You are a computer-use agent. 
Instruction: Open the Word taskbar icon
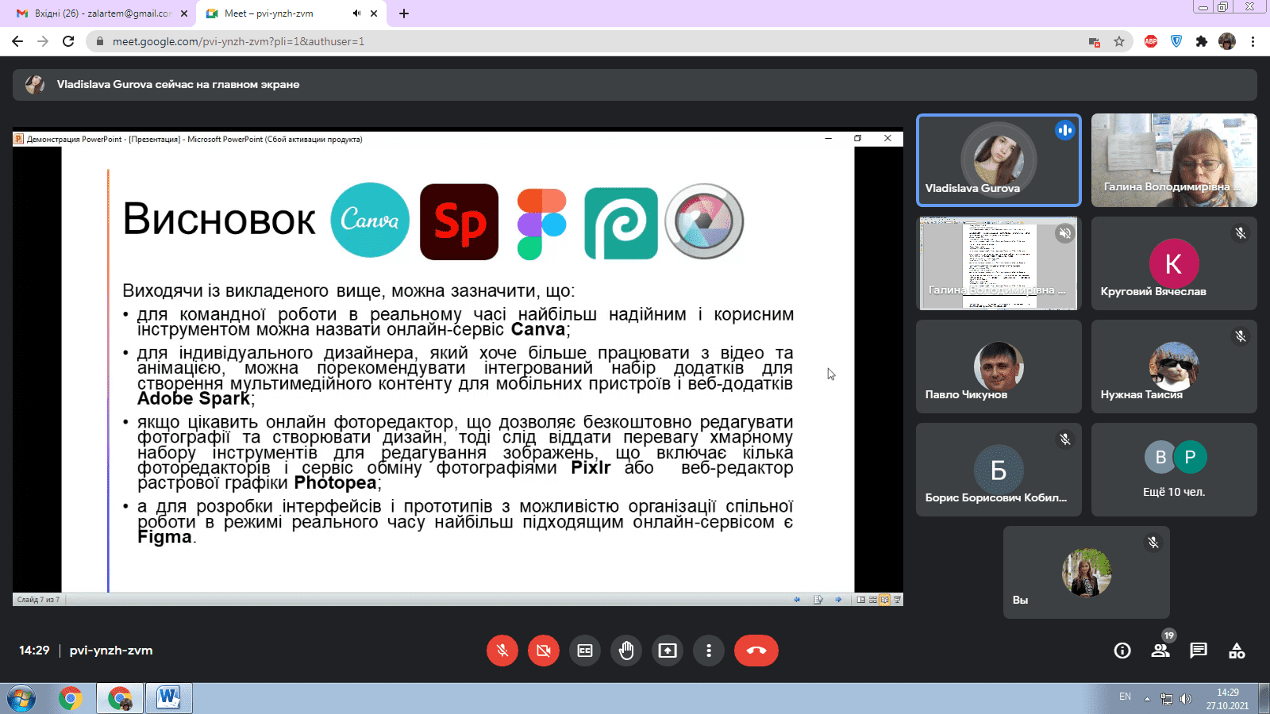[x=168, y=699]
